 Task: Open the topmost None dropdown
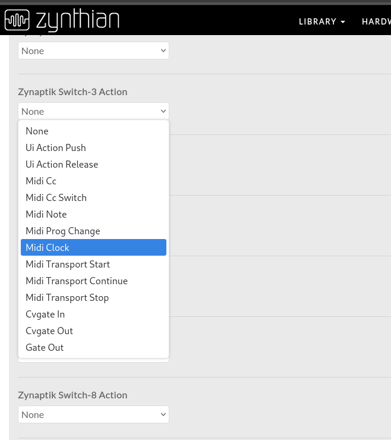pyautogui.click(x=93, y=51)
